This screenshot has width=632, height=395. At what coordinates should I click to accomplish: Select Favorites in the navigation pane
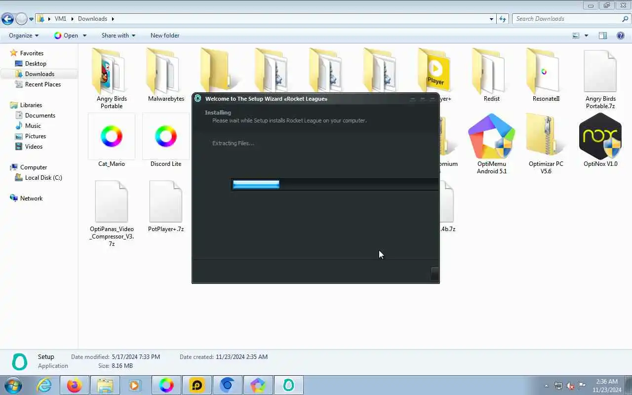(32, 53)
